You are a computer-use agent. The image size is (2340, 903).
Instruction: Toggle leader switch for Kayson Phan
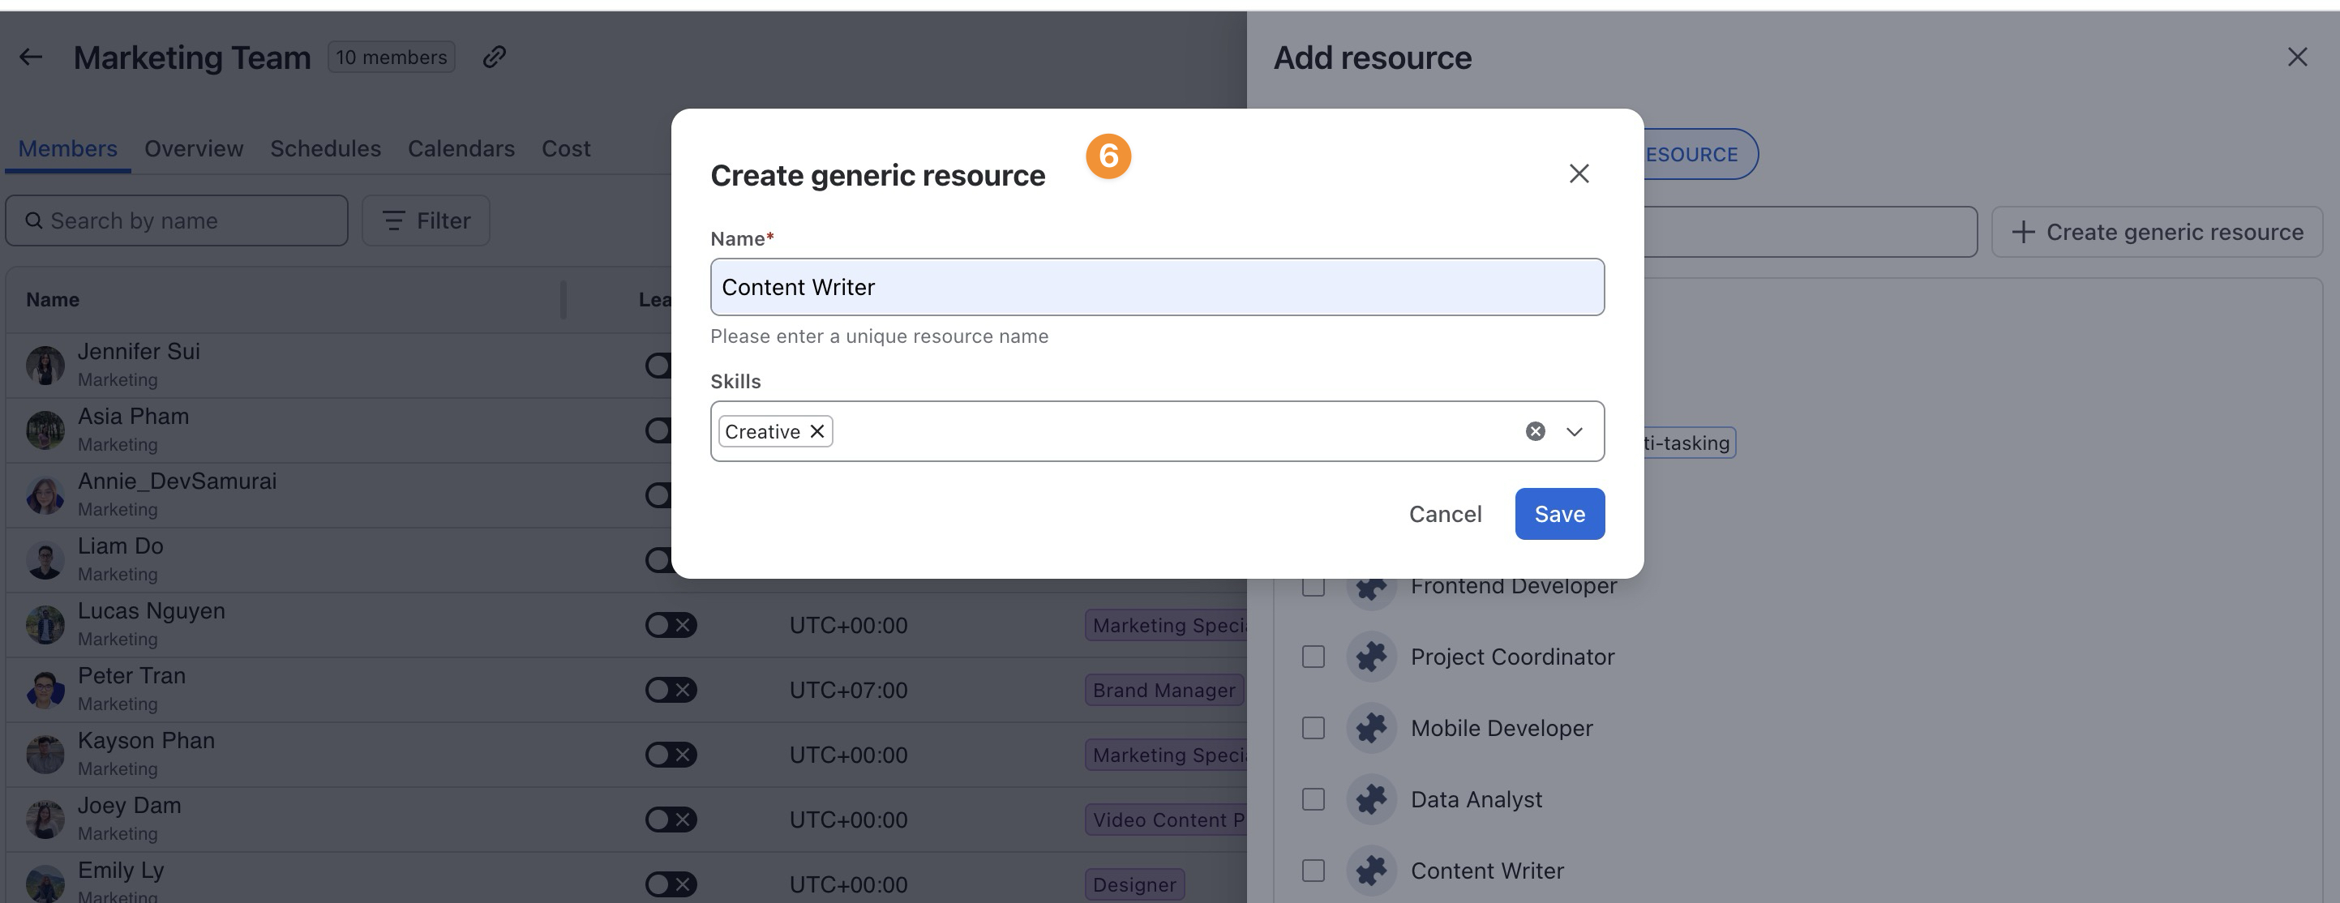tap(671, 755)
